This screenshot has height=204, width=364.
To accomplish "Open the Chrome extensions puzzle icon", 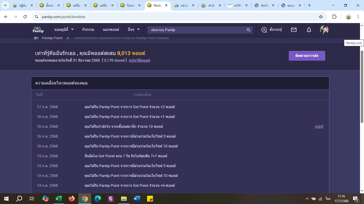I will [x=334, y=17].
